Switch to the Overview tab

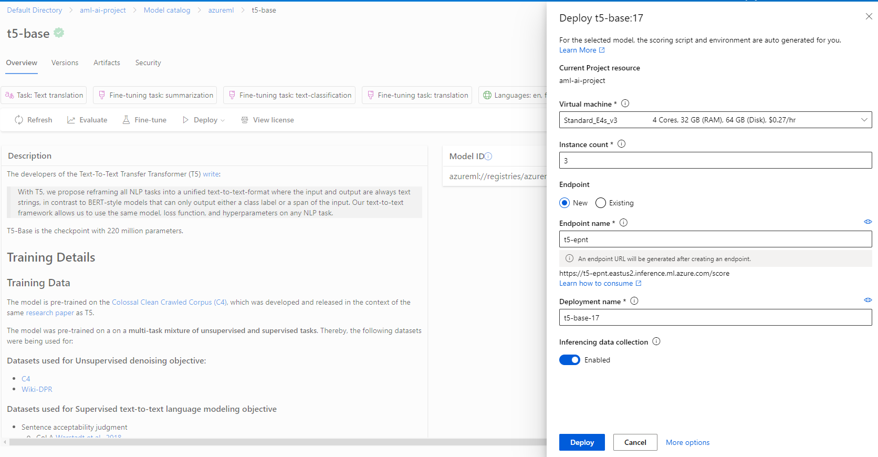click(x=22, y=63)
